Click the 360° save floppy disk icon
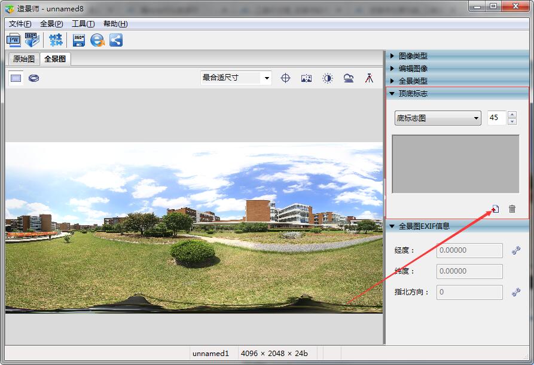The width and height of the screenshot is (534, 365). point(79,40)
